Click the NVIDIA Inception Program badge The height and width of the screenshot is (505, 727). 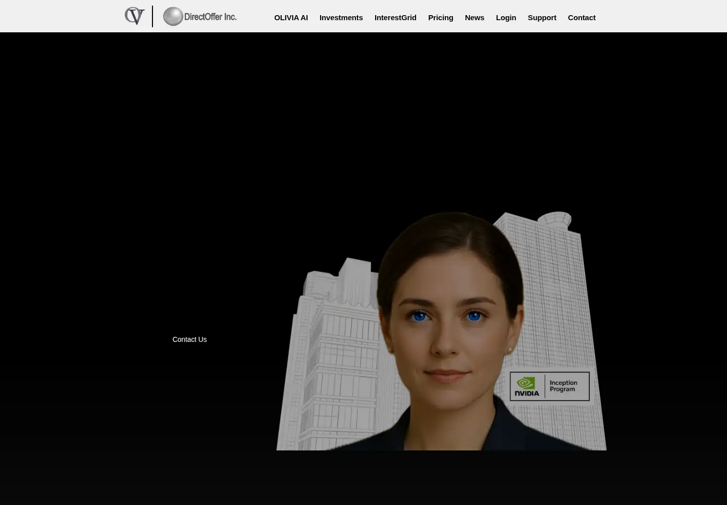[x=550, y=386]
